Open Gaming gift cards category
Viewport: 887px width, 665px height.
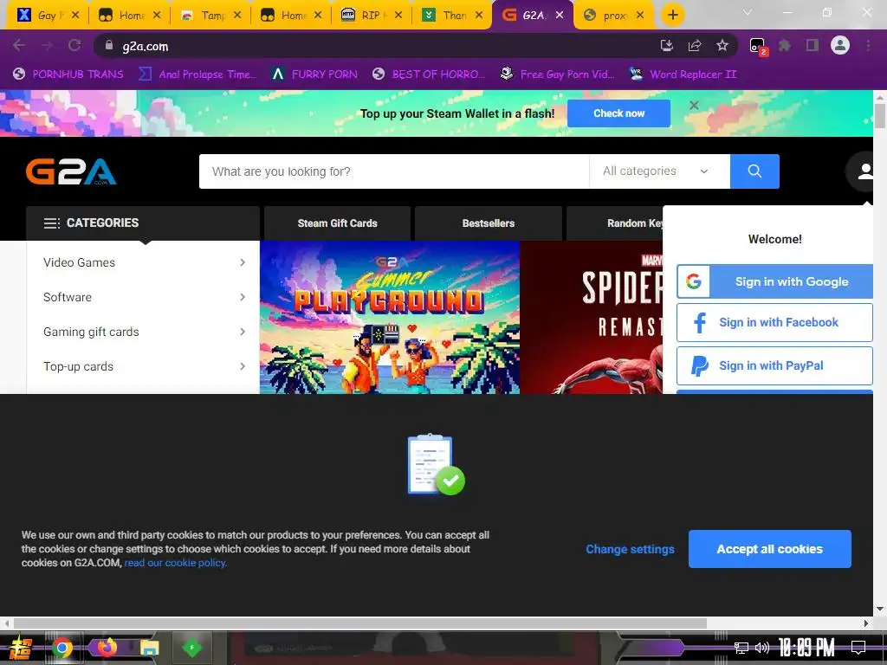(x=91, y=332)
